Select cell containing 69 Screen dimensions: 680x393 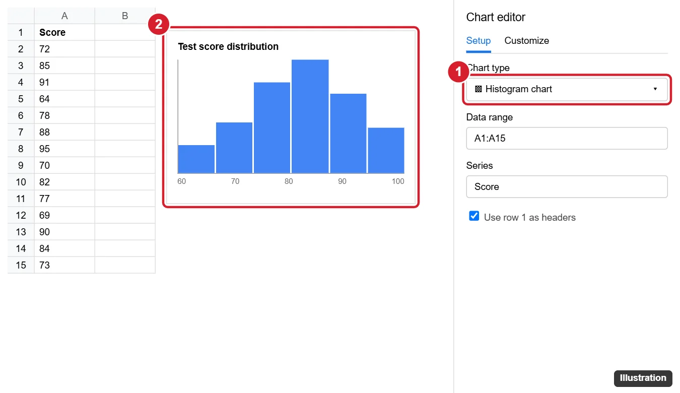point(64,215)
